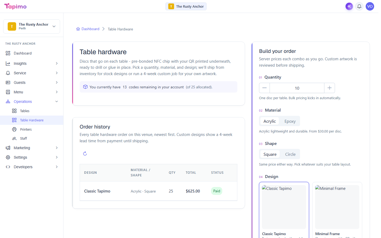Click the $625.00 order total
The height and width of the screenshot is (238, 381).
193,191
